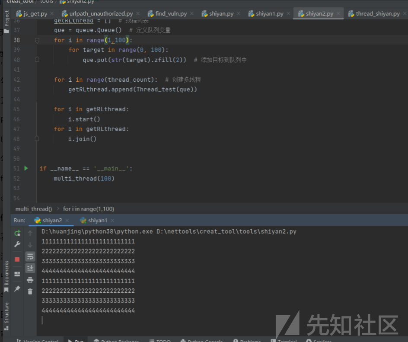Image resolution: width=408 pixels, height=342 pixels.
Task: Toggle soft-wrap in the console
Action: tap(30, 257)
